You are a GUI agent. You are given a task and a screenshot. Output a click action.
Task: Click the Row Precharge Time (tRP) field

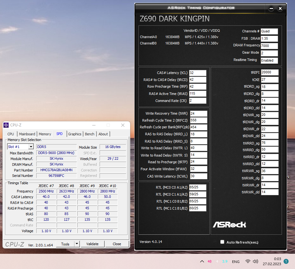(198, 86)
